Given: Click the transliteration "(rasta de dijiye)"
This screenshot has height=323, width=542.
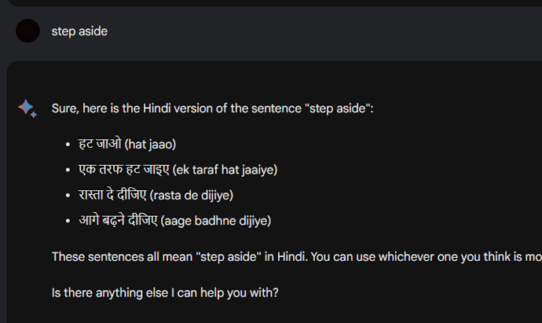Looking at the screenshot, I should pos(198,195).
